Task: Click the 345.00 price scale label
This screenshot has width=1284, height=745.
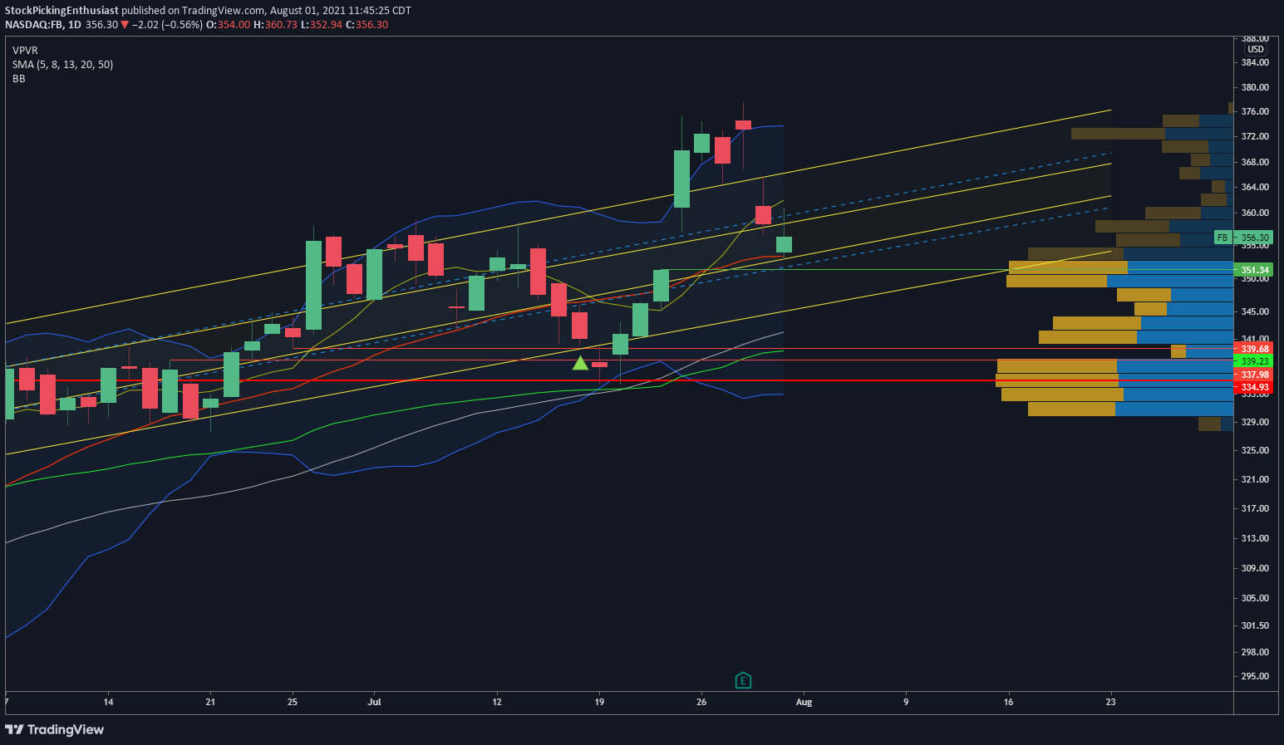Action: [x=1255, y=311]
